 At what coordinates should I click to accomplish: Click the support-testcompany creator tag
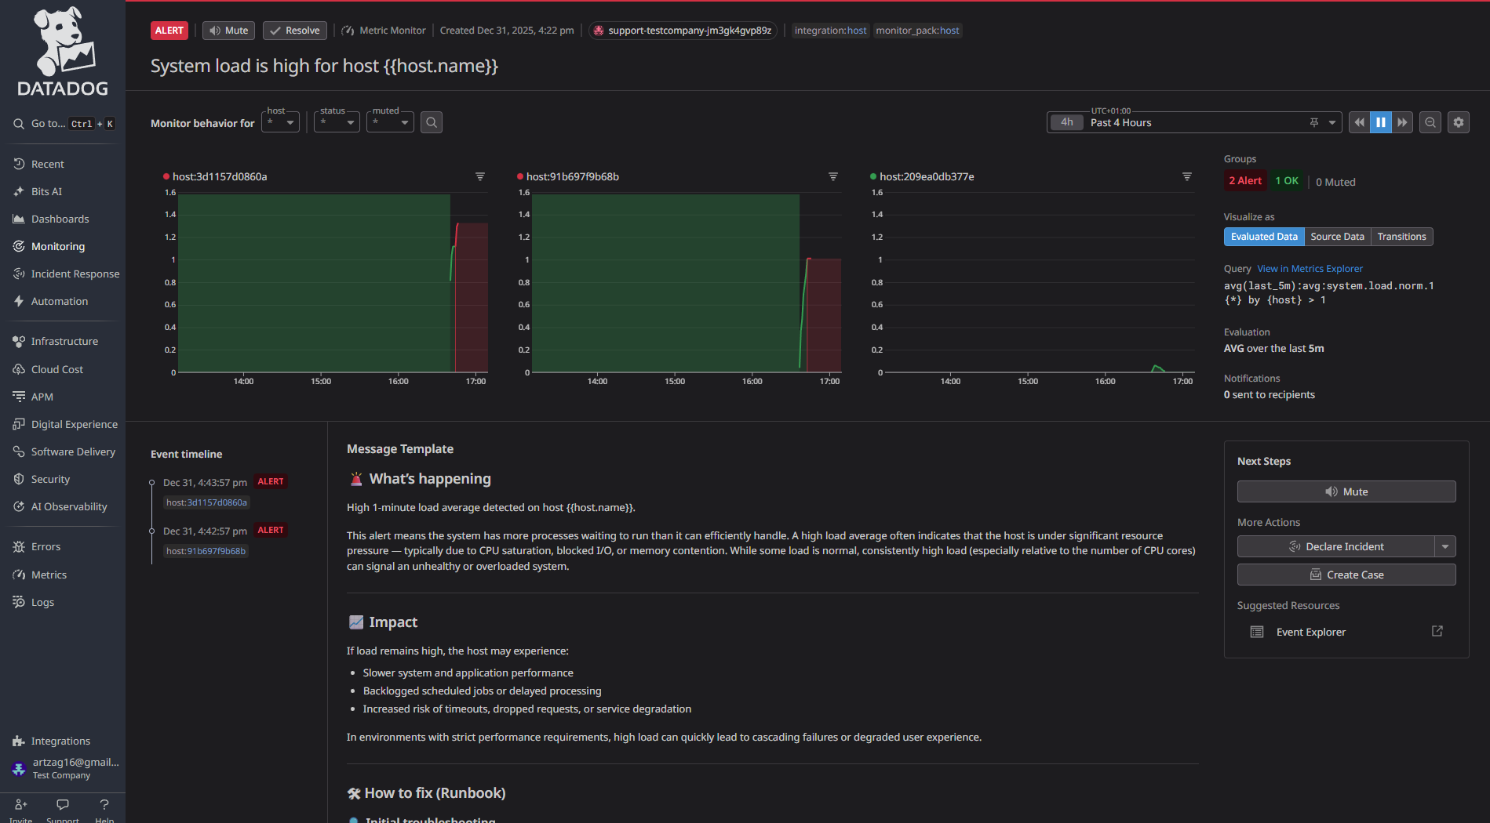click(x=683, y=31)
